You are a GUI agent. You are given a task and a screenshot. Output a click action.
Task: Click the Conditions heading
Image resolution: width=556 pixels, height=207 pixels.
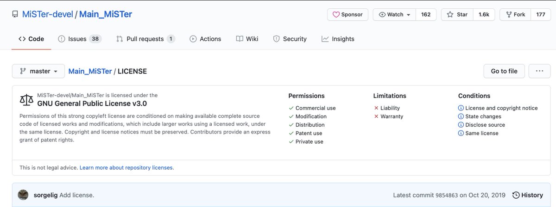(474, 96)
